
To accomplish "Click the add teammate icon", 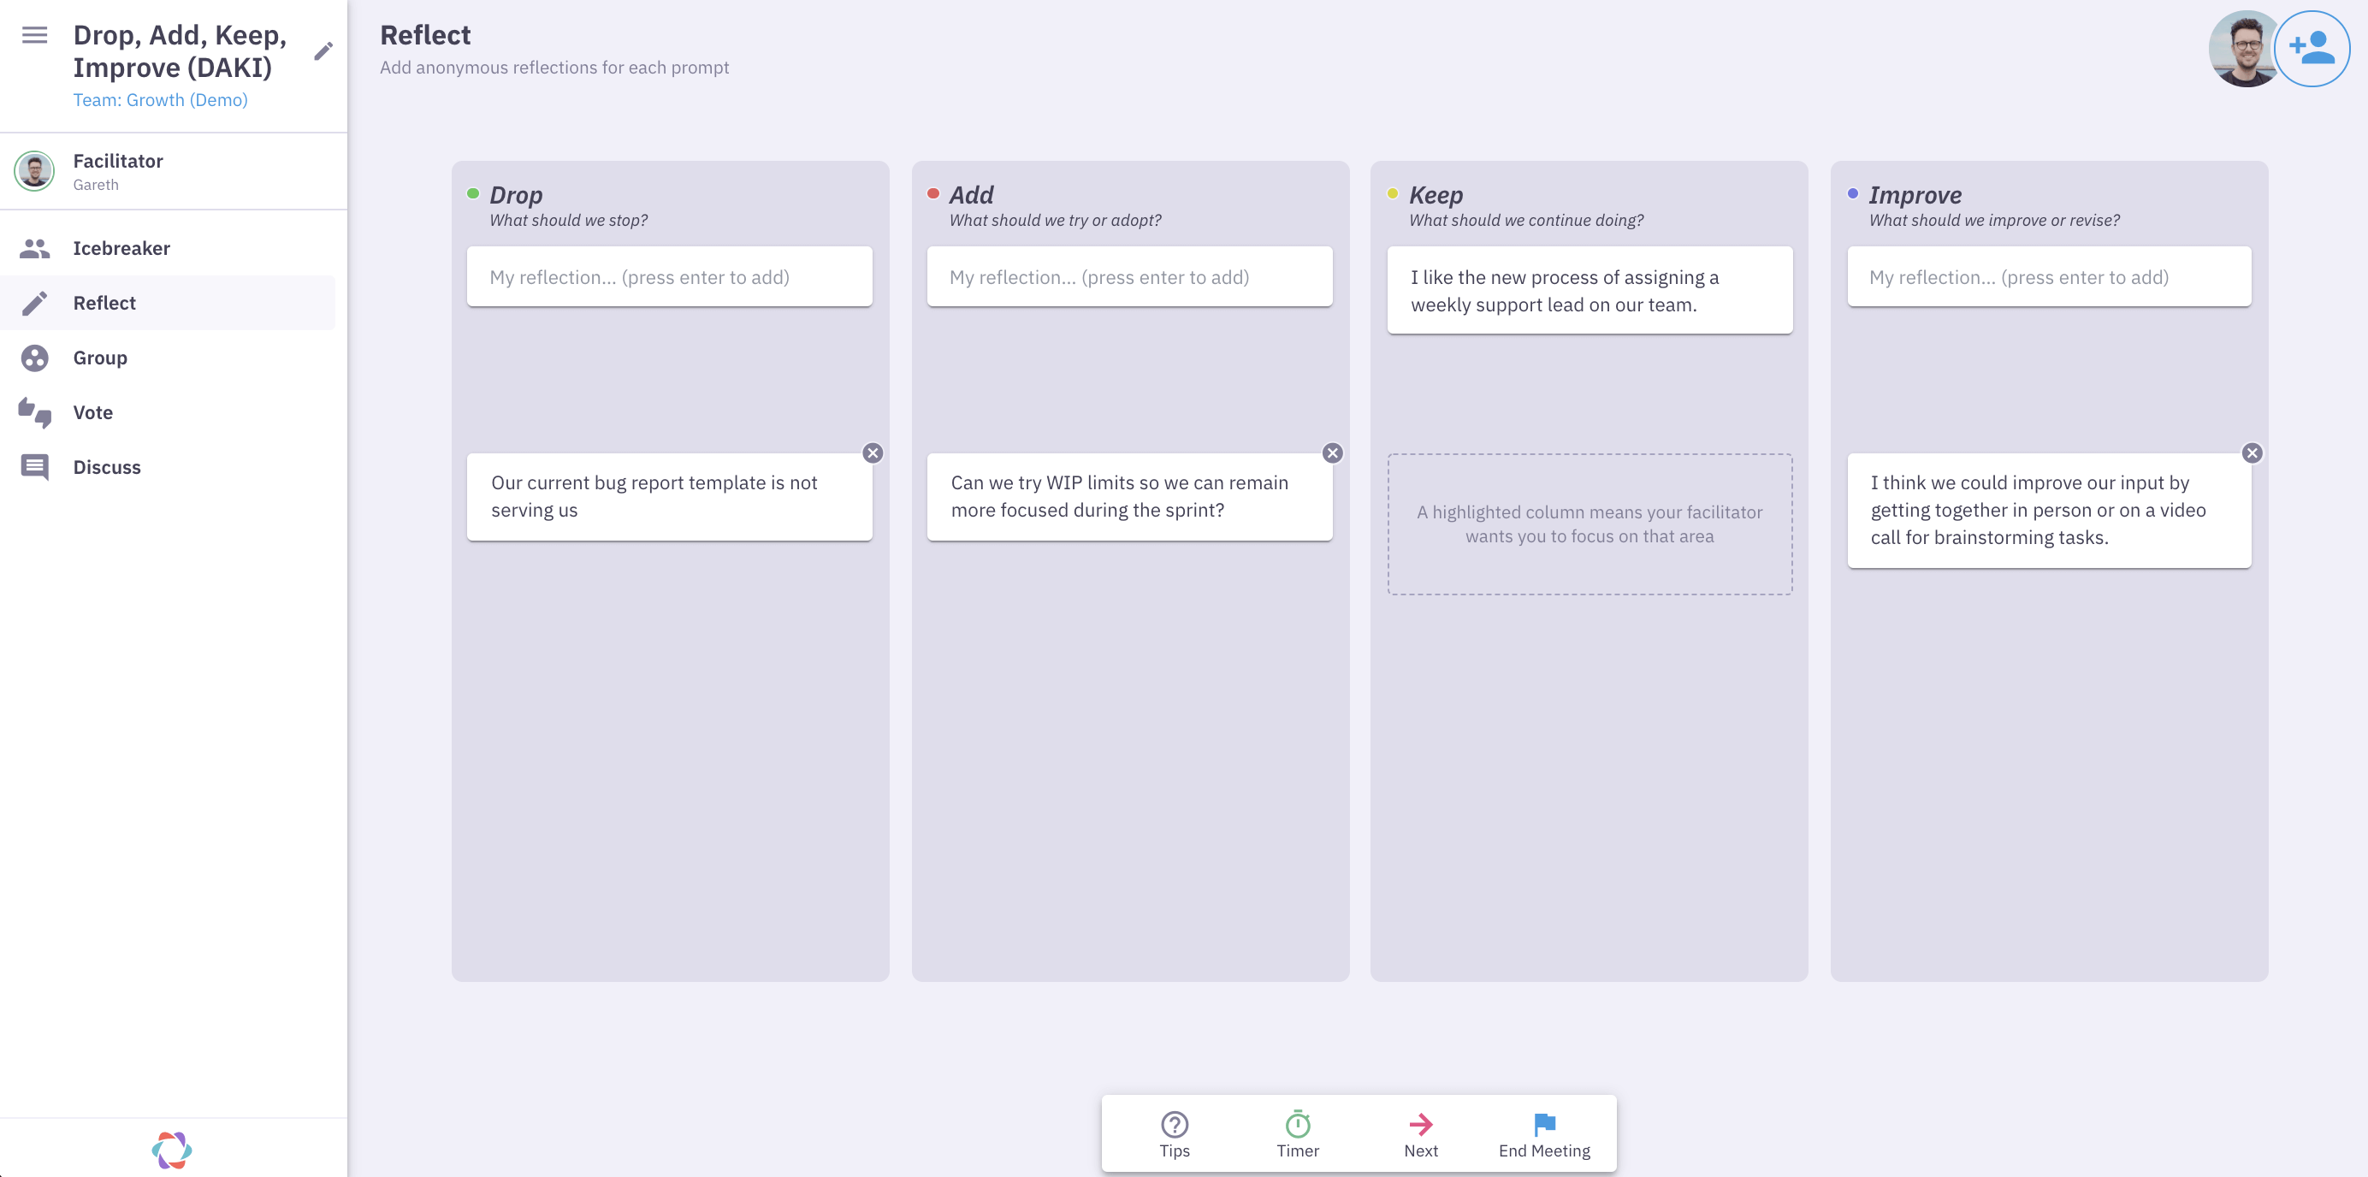I will click(2312, 49).
